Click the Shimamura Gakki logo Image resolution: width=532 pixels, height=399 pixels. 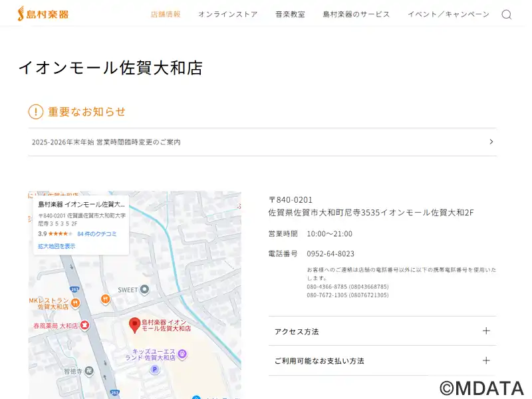pos(43,13)
